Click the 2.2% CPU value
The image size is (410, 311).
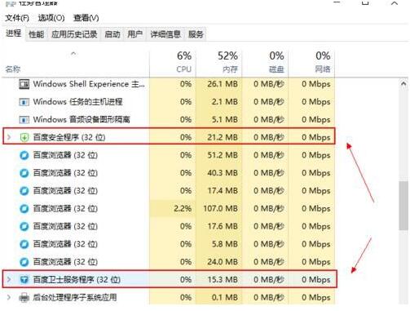(183, 209)
